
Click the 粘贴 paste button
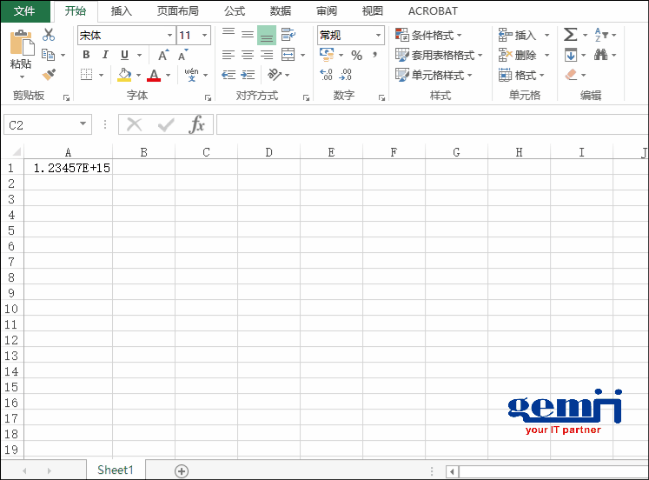coord(21,50)
